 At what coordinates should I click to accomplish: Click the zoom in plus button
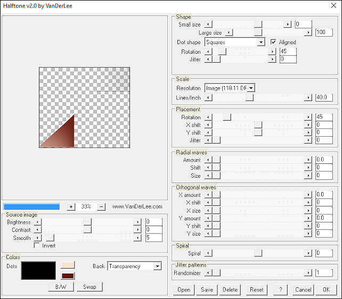[71, 206]
